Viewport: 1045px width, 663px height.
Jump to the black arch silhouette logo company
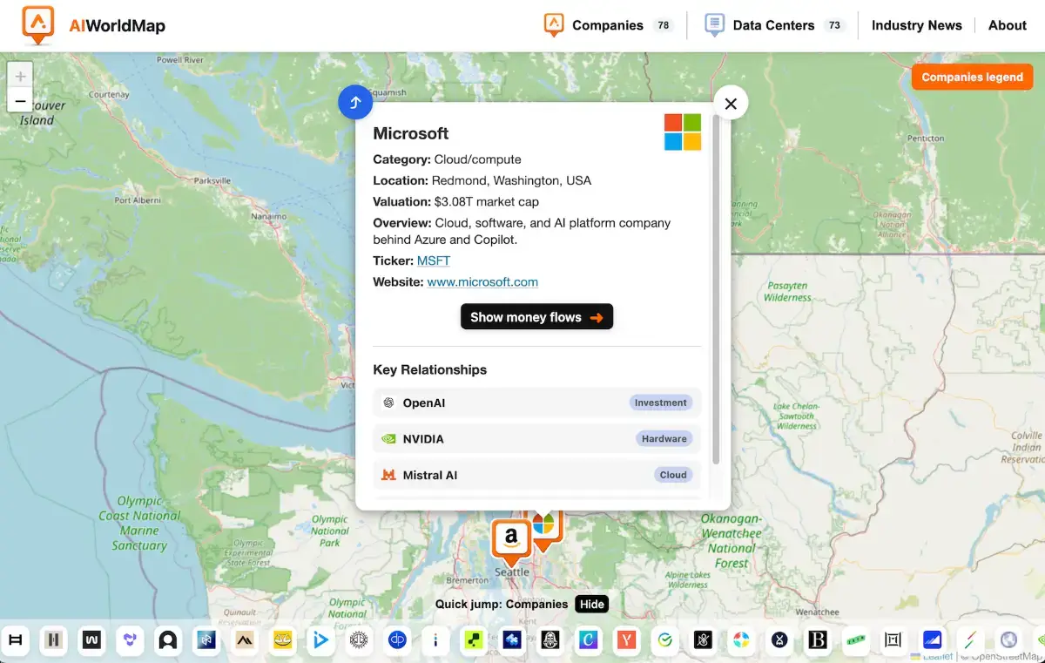pos(168,640)
